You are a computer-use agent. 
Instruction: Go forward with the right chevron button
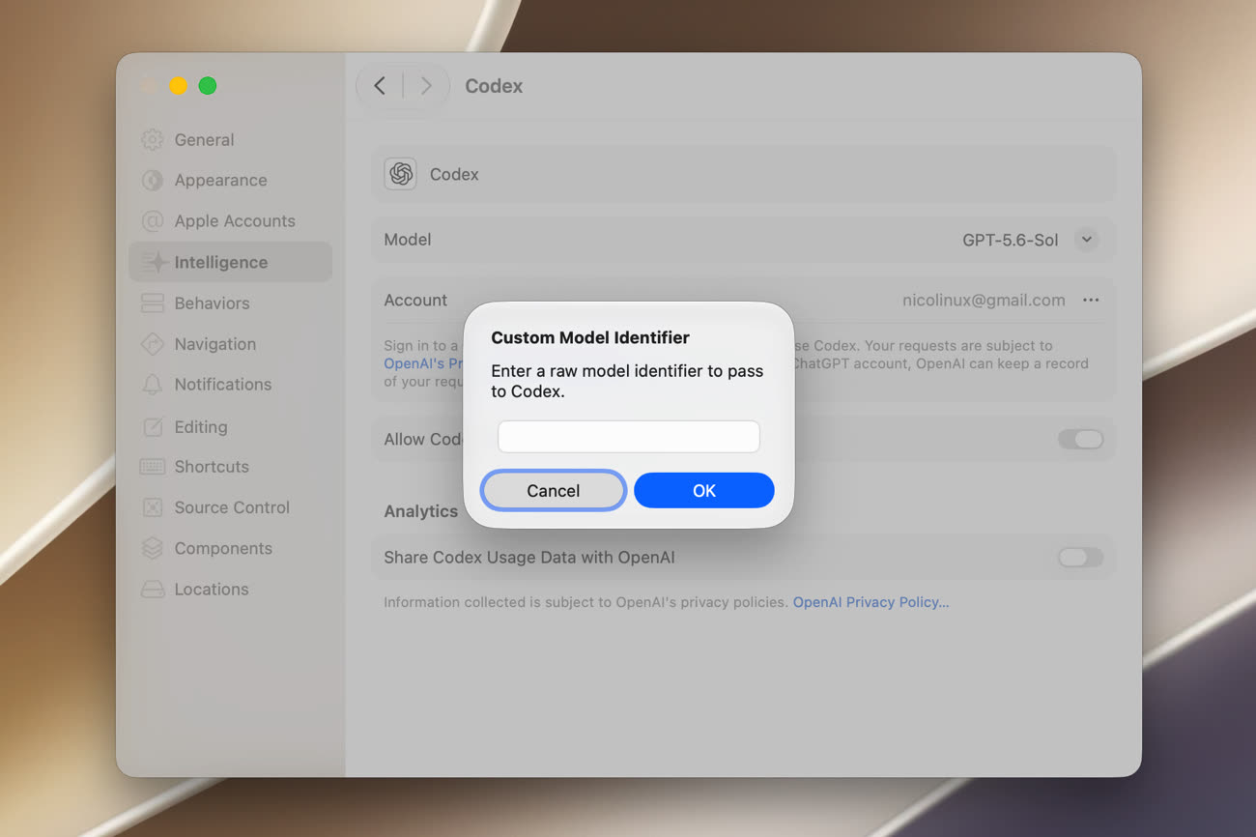[425, 86]
